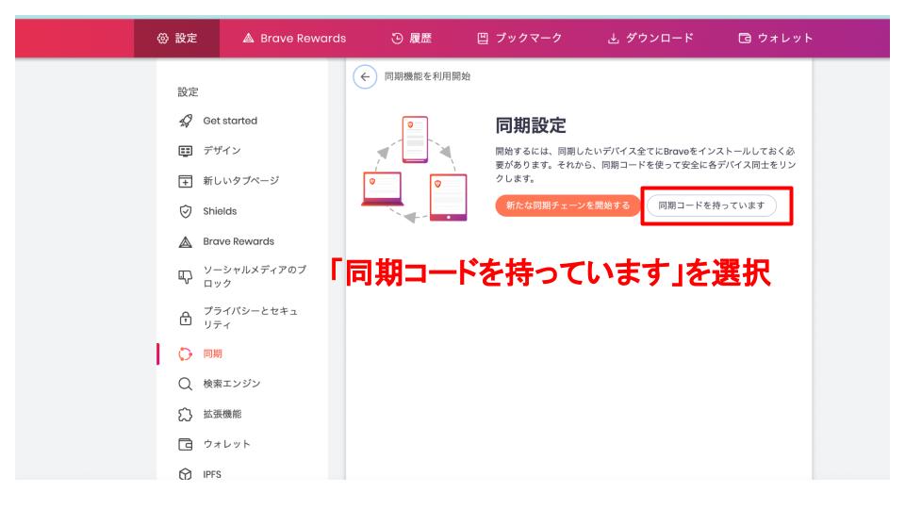This screenshot has width=905, height=509.
Task: Click the magnifier 検索エンジン icon
Action: (186, 384)
